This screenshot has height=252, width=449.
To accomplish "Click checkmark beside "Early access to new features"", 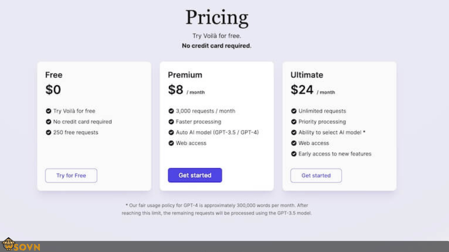I will tap(294, 154).
